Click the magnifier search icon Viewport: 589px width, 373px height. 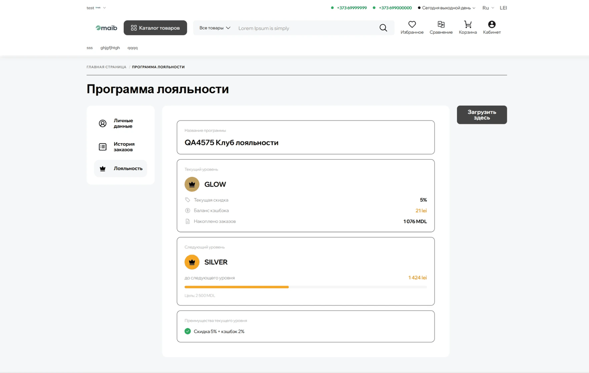(383, 28)
